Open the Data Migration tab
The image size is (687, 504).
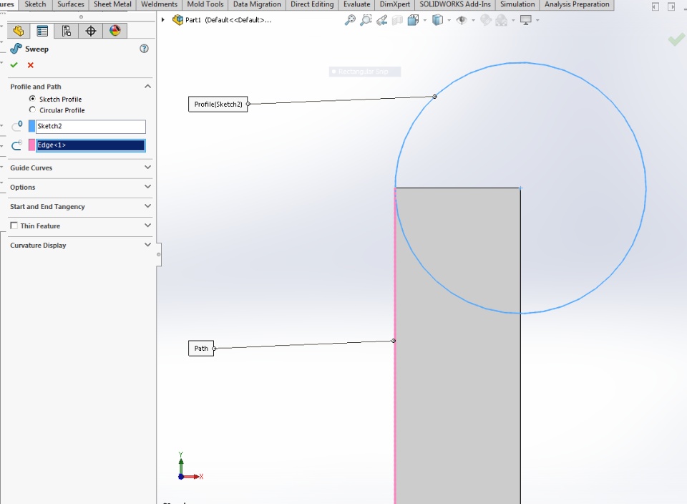coord(257,4)
